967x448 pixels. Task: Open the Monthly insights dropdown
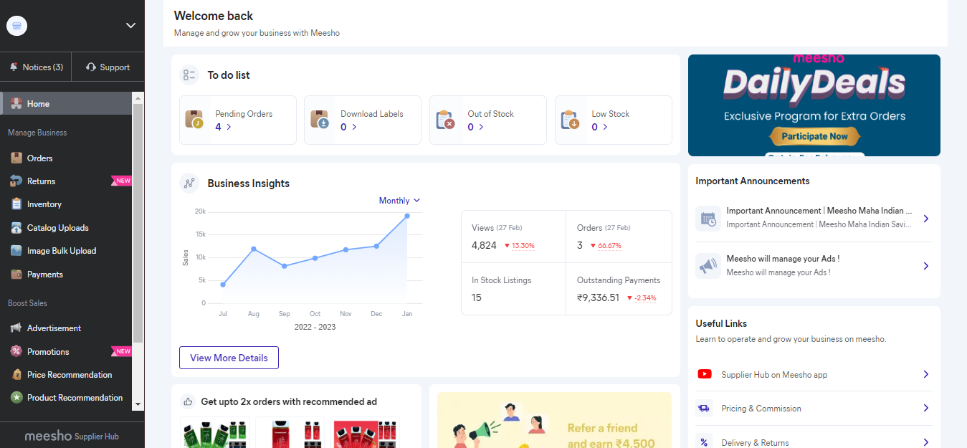pos(399,200)
